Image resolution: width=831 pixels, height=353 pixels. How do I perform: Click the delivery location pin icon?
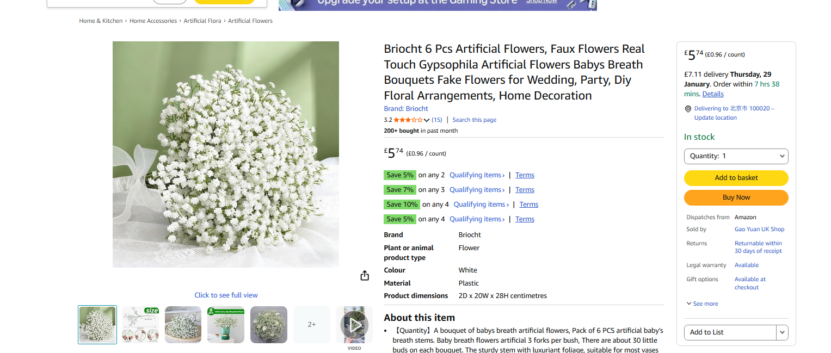(x=688, y=109)
